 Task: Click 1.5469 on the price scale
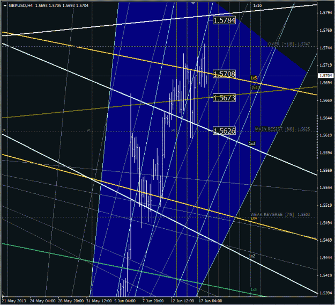326,240
